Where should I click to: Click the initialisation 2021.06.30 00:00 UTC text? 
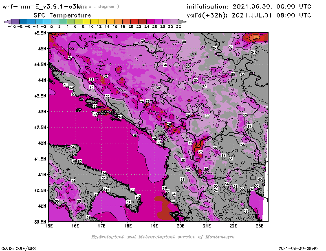(249, 6)
